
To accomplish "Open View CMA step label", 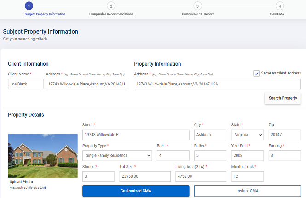I will (277, 14).
